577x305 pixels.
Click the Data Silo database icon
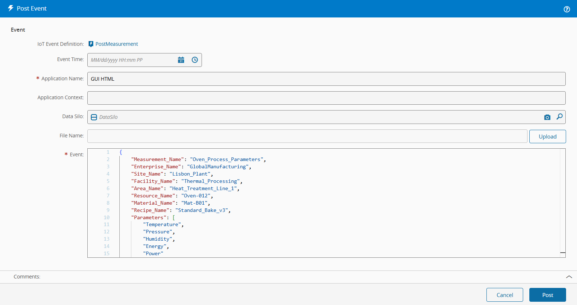(x=94, y=117)
